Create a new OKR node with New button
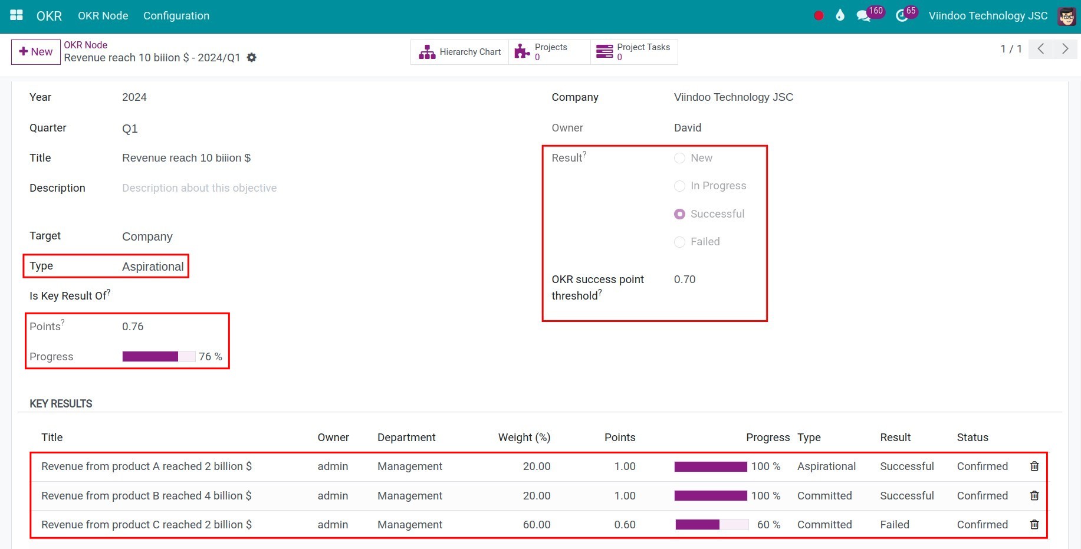This screenshot has height=549, width=1081. [35, 52]
